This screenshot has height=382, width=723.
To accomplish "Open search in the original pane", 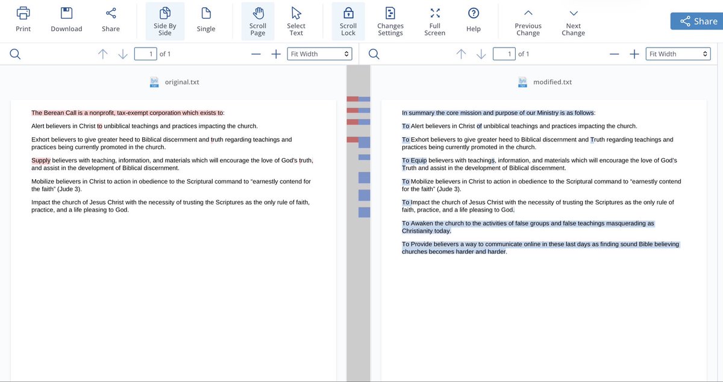I will pos(16,54).
